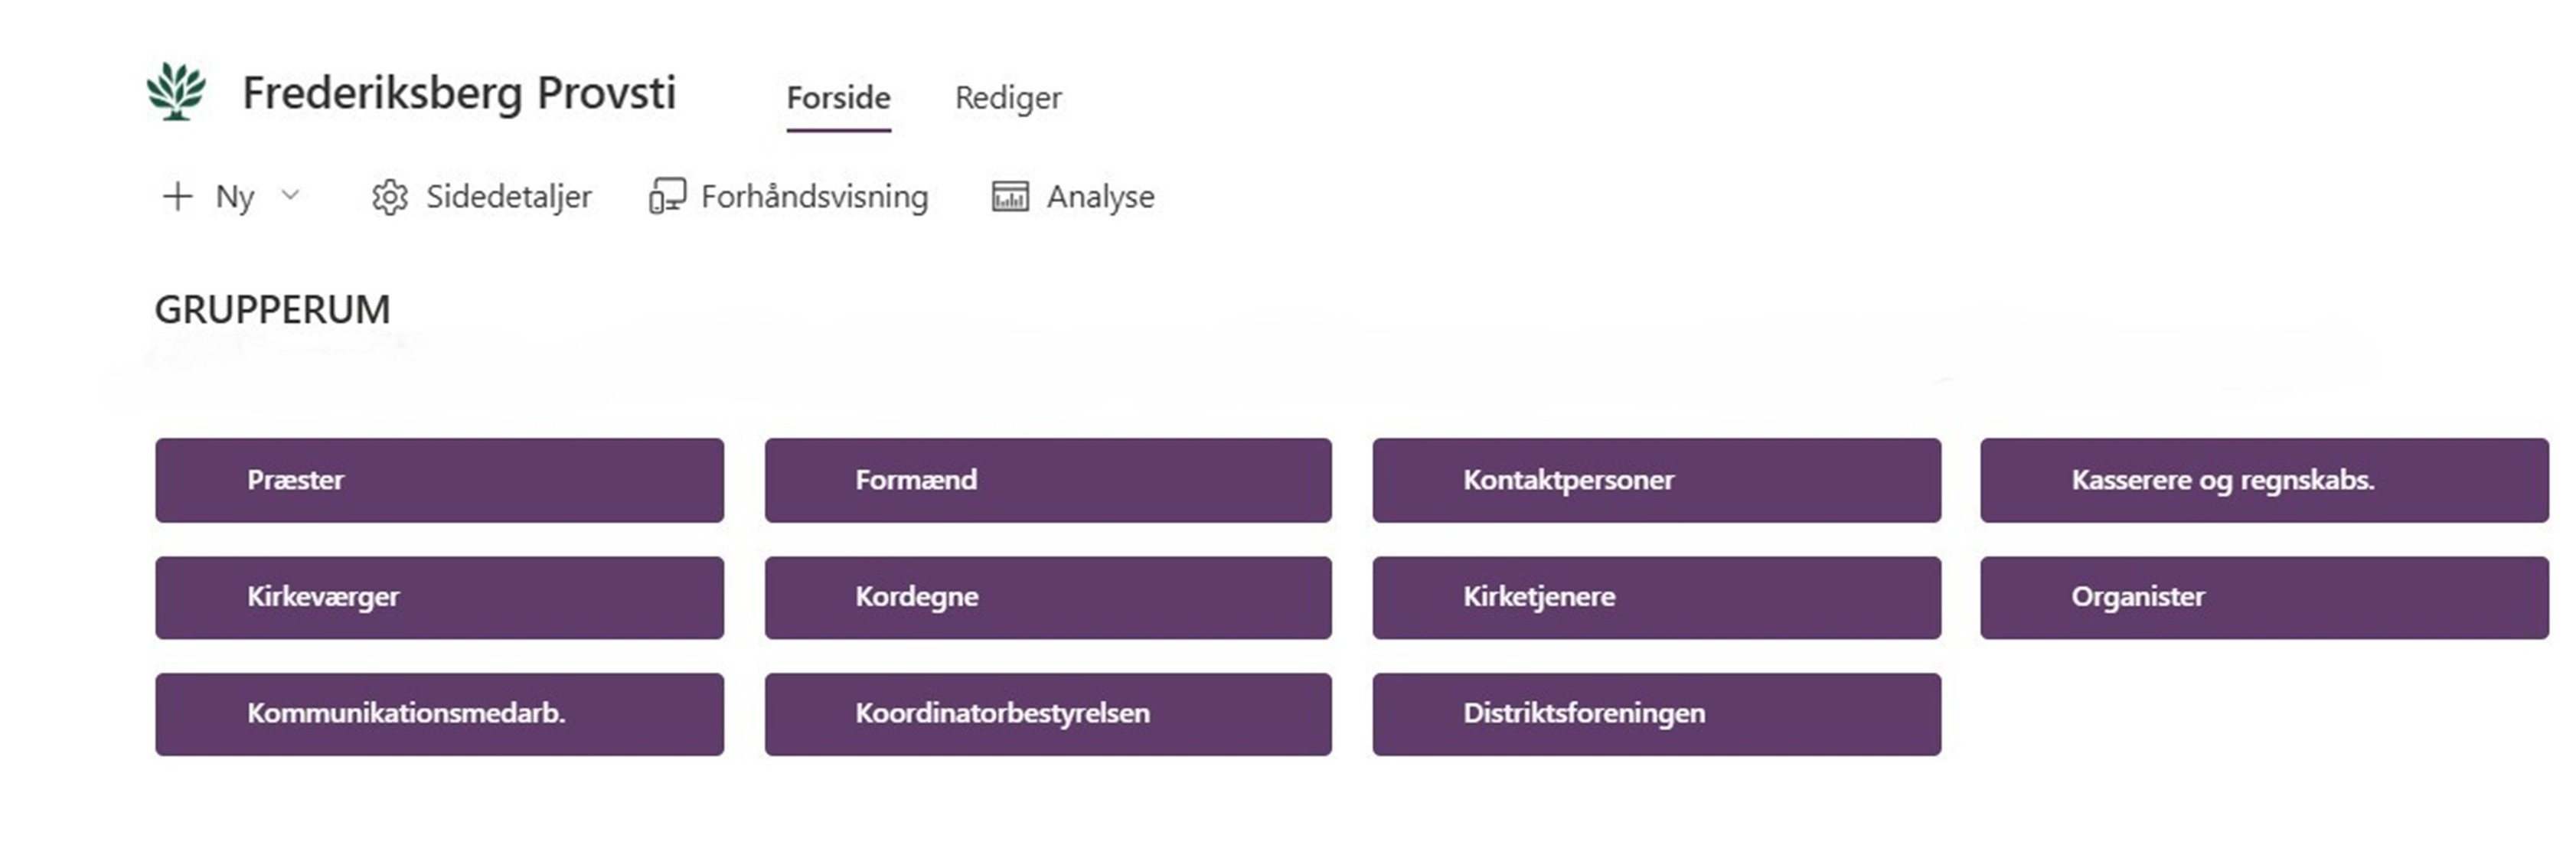Click the Analyse chart icon

(1010, 196)
